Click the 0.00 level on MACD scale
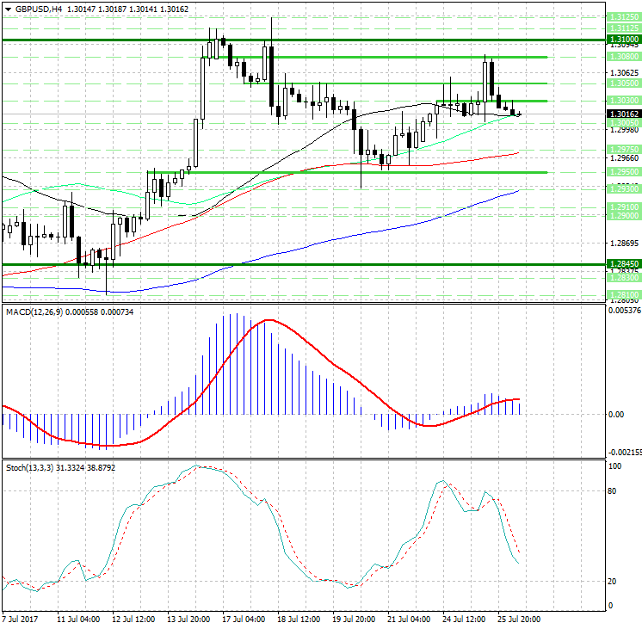This screenshot has width=642, height=629. click(616, 414)
